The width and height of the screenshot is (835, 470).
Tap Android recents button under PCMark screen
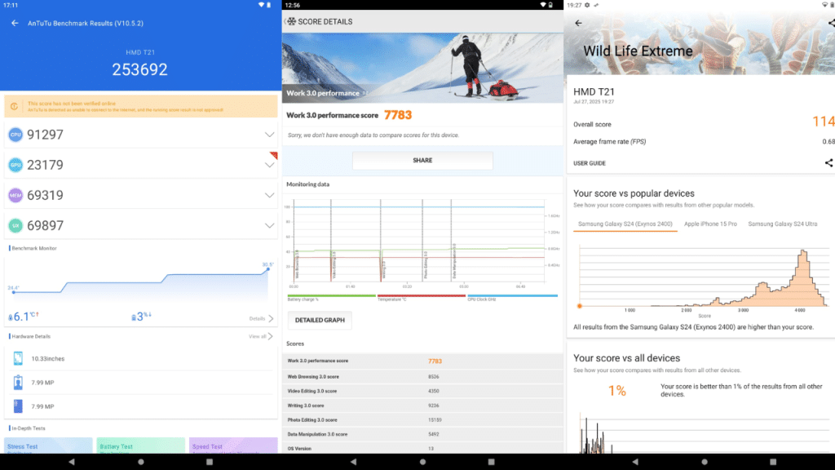[x=491, y=462]
